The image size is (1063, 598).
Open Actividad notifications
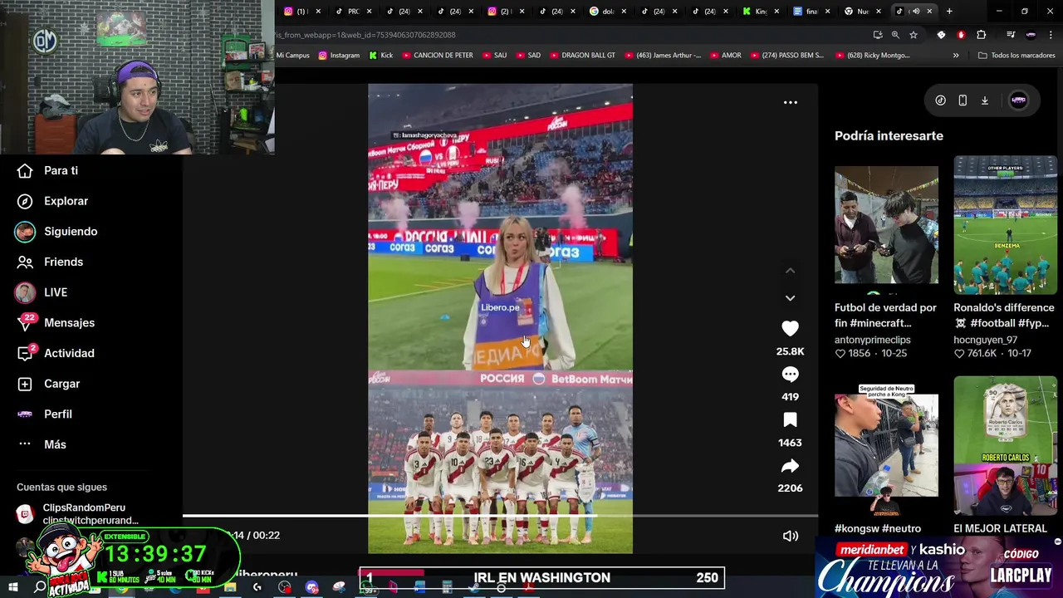coord(56,353)
